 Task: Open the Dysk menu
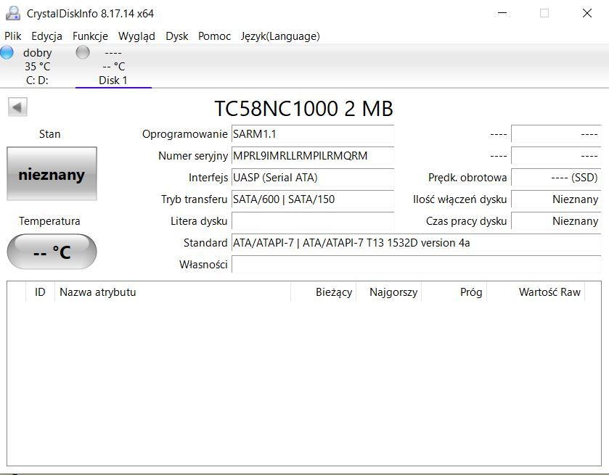pyautogui.click(x=176, y=36)
